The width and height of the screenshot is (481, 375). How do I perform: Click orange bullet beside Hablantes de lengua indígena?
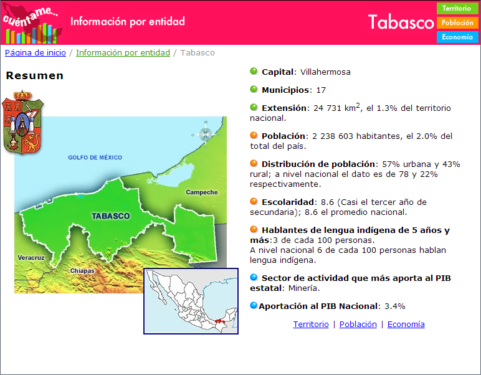click(x=254, y=229)
